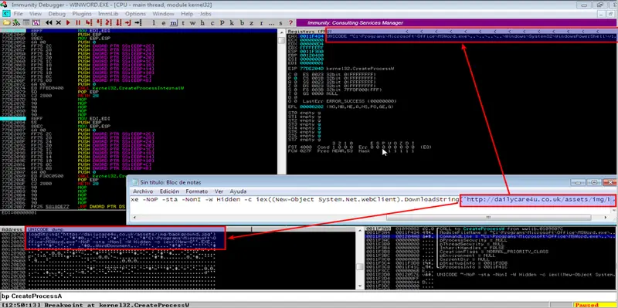Image resolution: width=618 pixels, height=308 pixels.
Task: Show Source with 's' button
Action: pos(280,23)
